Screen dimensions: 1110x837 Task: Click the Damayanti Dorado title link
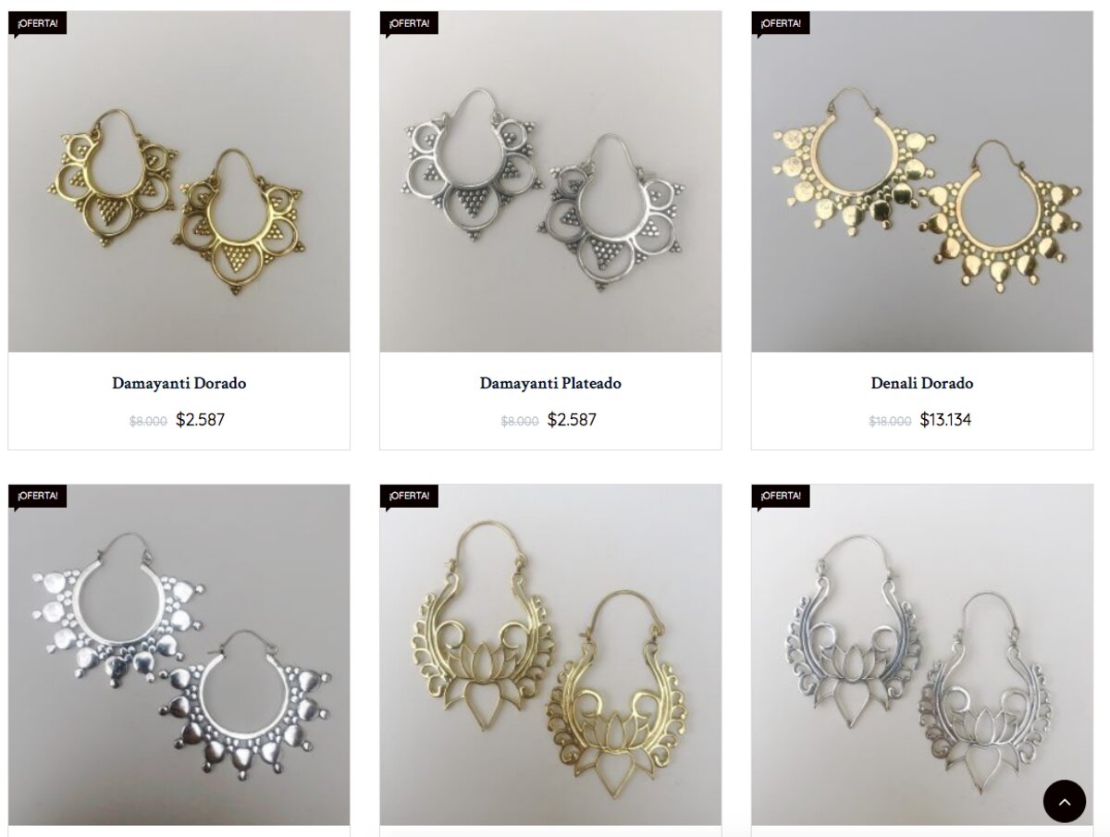(x=179, y=383)
